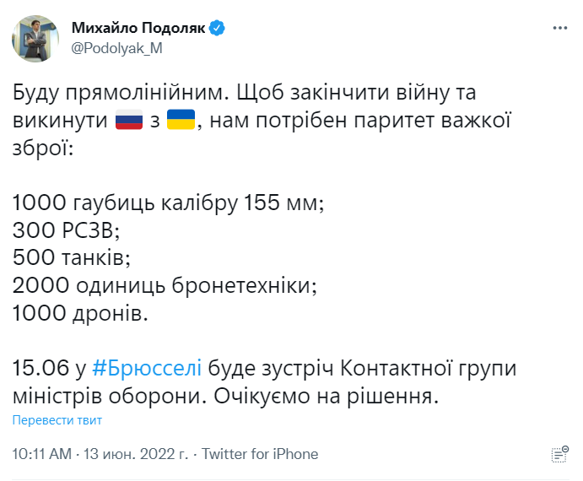Click the date 13 июн. 2022 г.
The width and height of the screenshot is (583, 481).
point(136,454)
